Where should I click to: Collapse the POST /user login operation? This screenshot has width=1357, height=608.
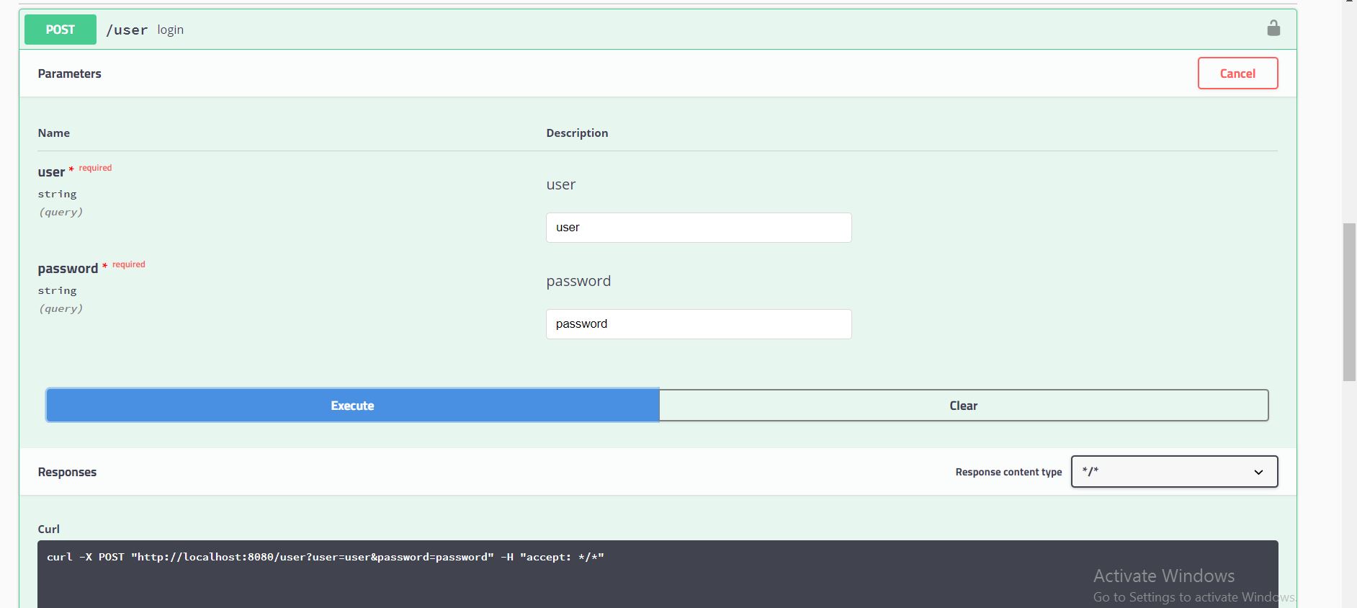[657, 30]
